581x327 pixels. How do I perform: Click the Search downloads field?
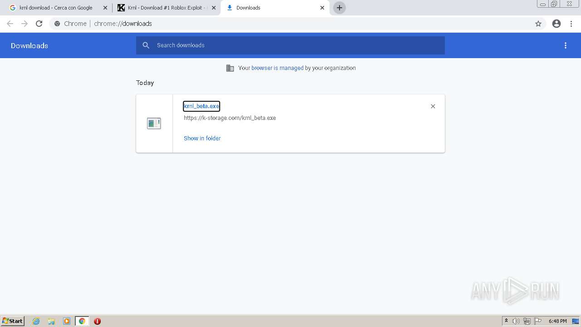coord(290,45)
